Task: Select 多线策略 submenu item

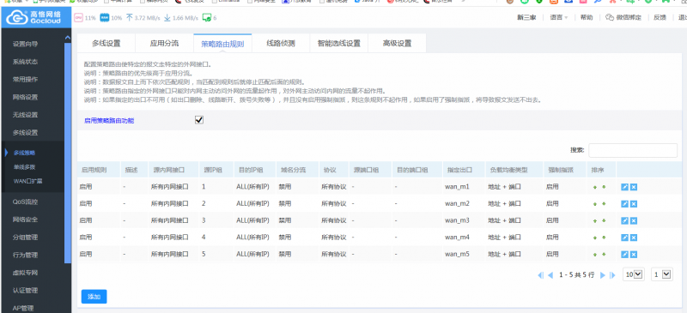Action: (x=24, y=153)
